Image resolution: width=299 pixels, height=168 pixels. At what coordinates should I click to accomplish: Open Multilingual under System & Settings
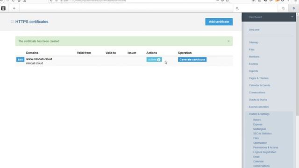point(259,129)
